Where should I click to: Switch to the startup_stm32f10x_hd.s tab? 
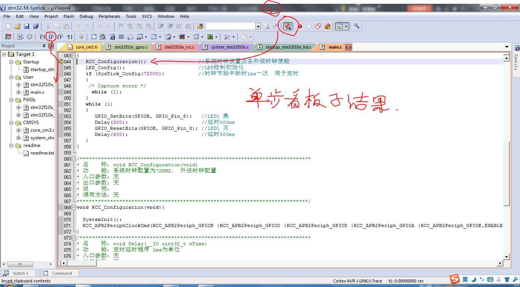285,47
